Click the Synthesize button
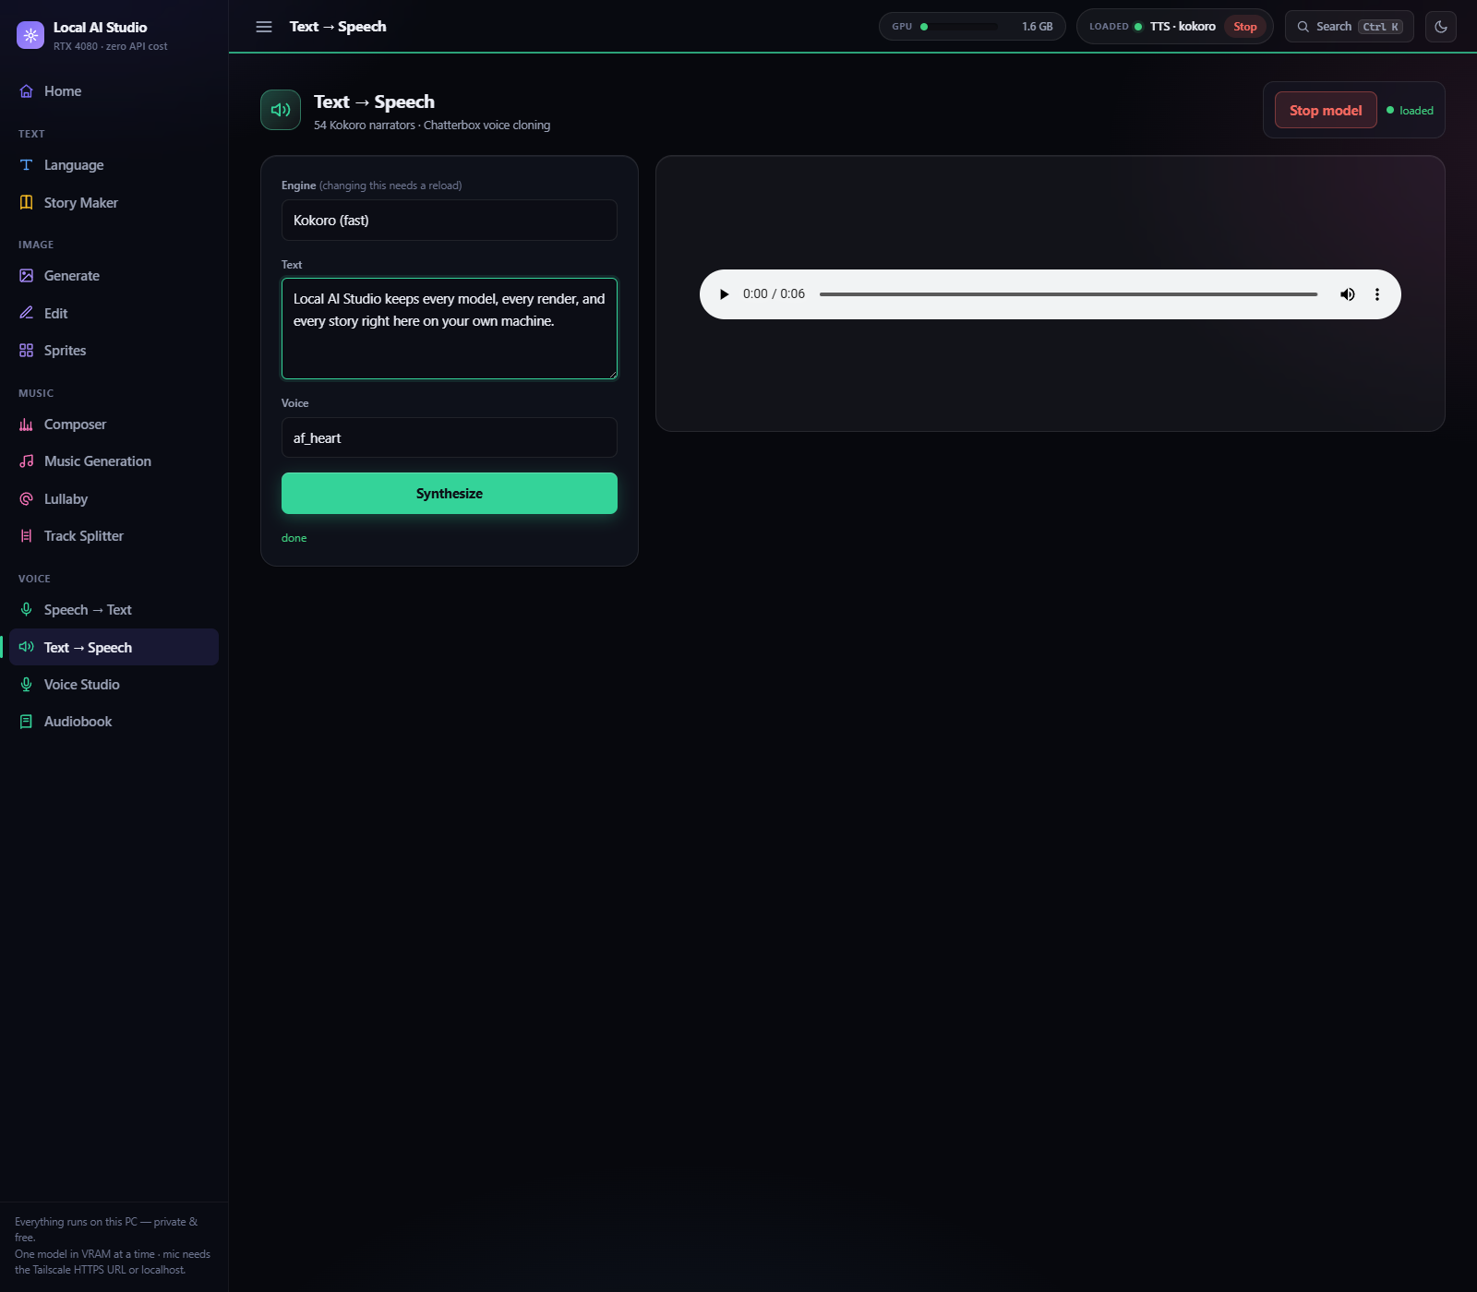 tap(450, 494)
